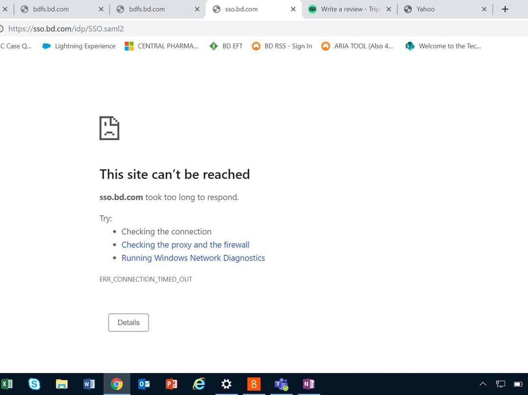Launch Internet Explorer from taskbar
Screen dimensions: 528x395
pos(199,384)
